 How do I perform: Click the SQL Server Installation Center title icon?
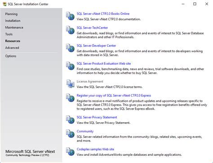tap(4, 4)
